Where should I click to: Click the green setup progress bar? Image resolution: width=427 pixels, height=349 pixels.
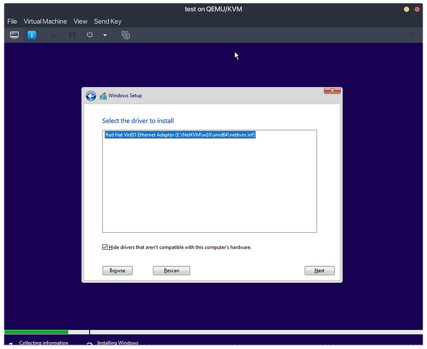[36, 332]
